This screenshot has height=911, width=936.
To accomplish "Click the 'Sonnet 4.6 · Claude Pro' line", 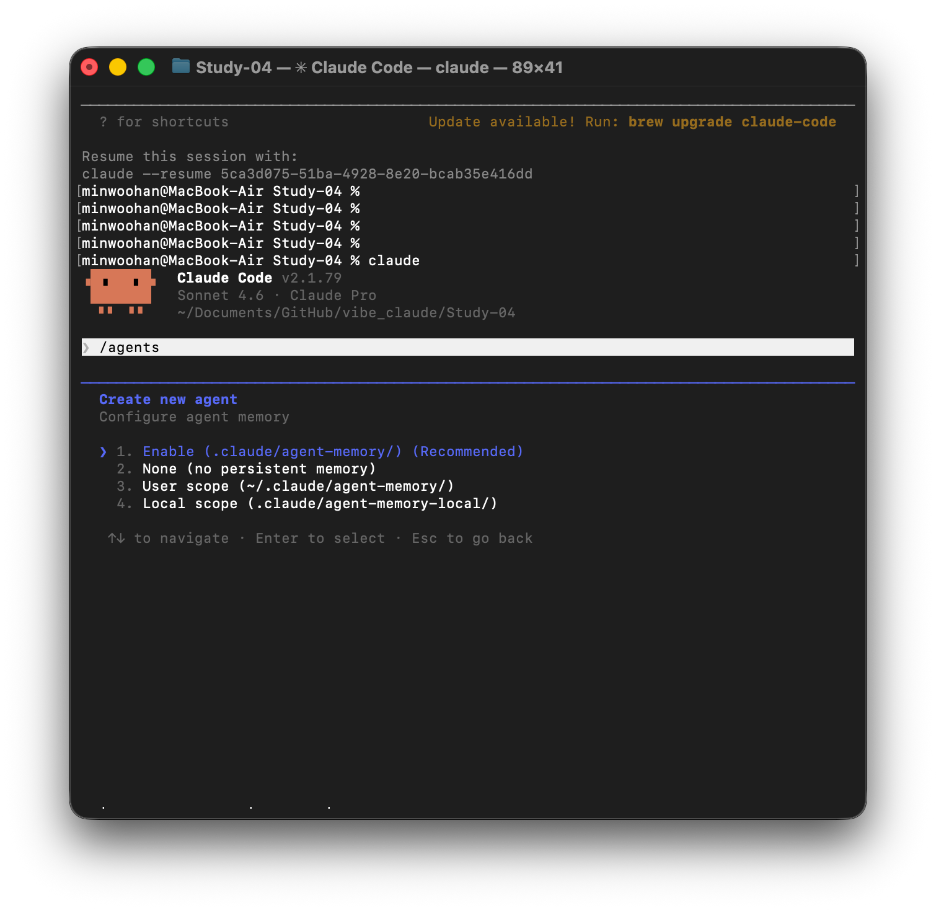I will coord(277,296).
